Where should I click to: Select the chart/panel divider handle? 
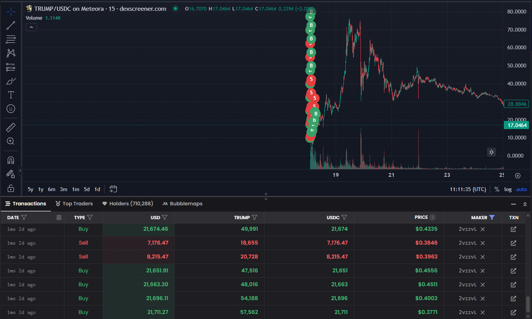tap(266, 196)
